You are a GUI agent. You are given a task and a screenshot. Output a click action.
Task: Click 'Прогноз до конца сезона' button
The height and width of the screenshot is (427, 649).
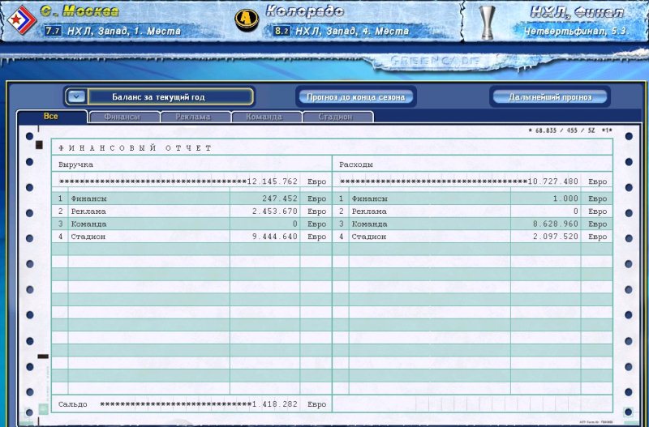pos(355,96)
